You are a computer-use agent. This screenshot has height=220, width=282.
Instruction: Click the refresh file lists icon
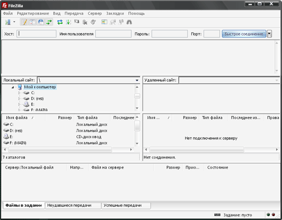(60, 22)
